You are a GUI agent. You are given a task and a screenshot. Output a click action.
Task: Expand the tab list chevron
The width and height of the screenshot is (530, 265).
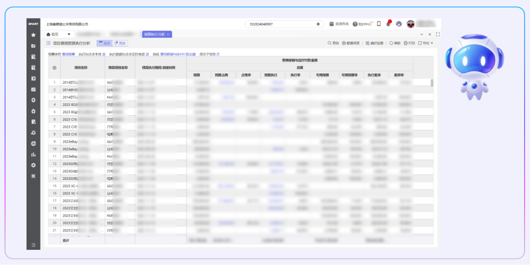click(x=422, y=34)
